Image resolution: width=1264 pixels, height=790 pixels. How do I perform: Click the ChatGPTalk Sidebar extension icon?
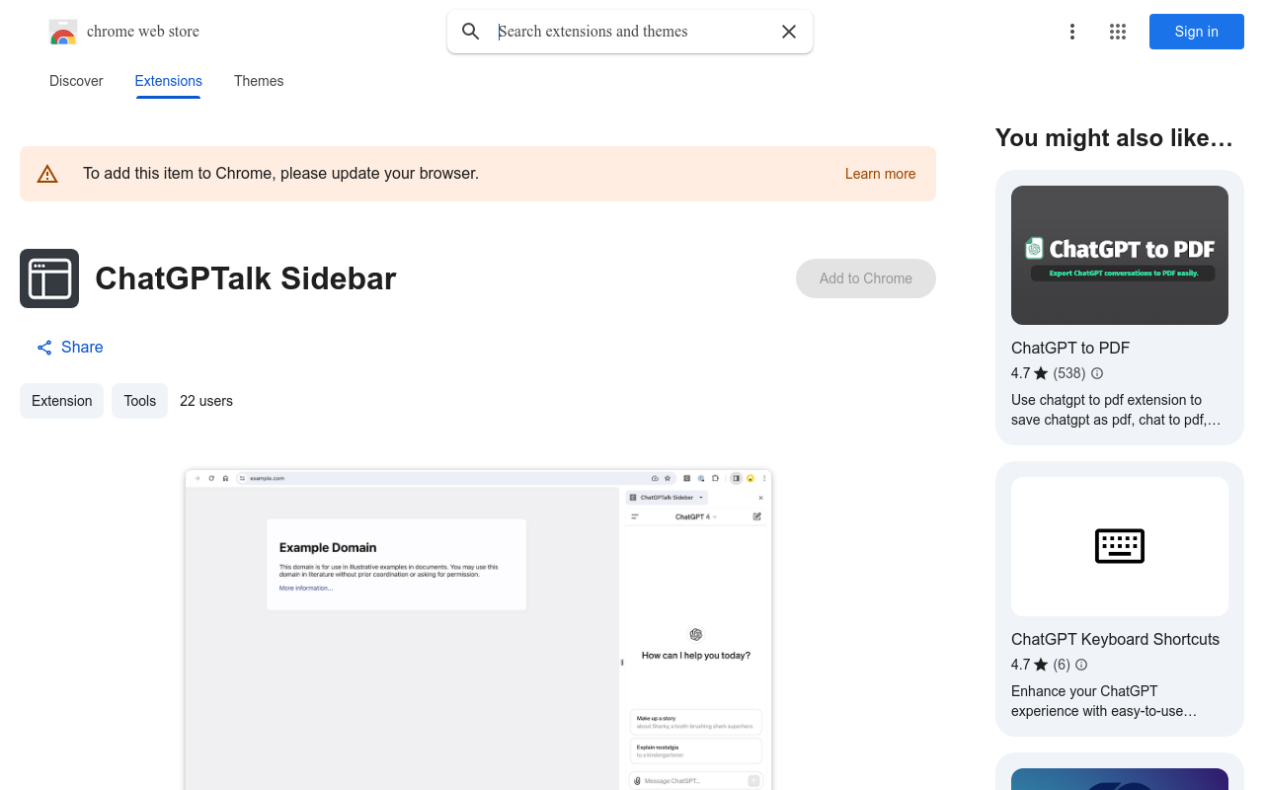pos(49,278)
